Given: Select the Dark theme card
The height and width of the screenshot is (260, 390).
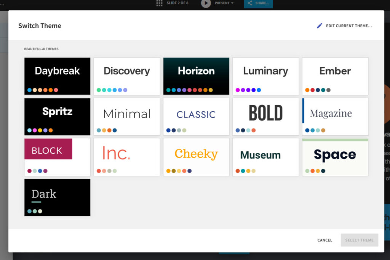Looking at the screenshot, I should [x=57, y=197].
